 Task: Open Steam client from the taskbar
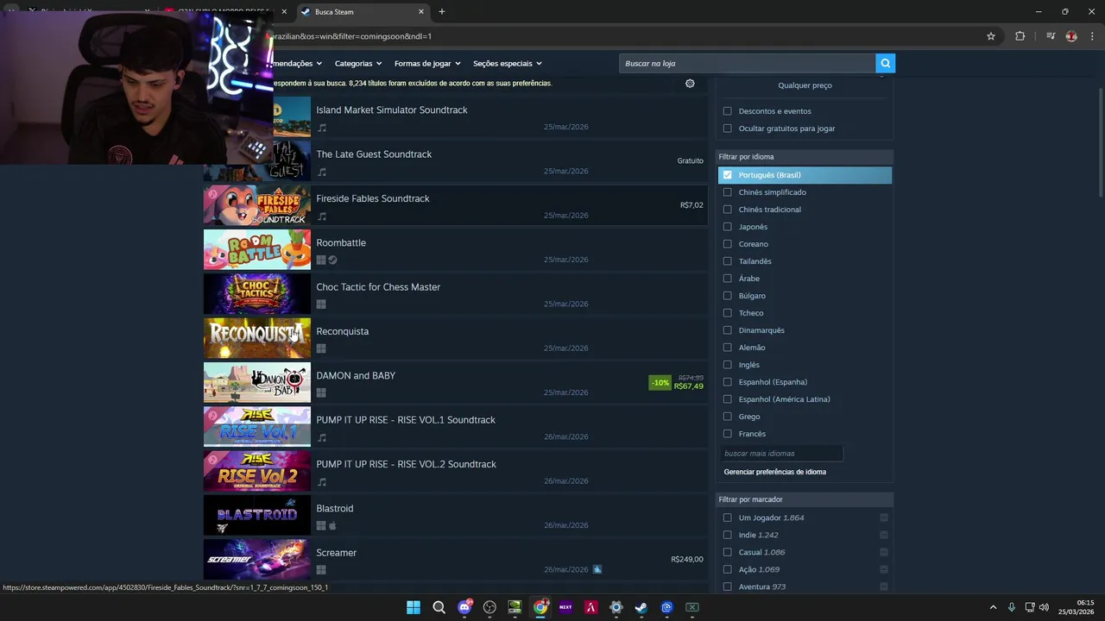pos(641,607)
